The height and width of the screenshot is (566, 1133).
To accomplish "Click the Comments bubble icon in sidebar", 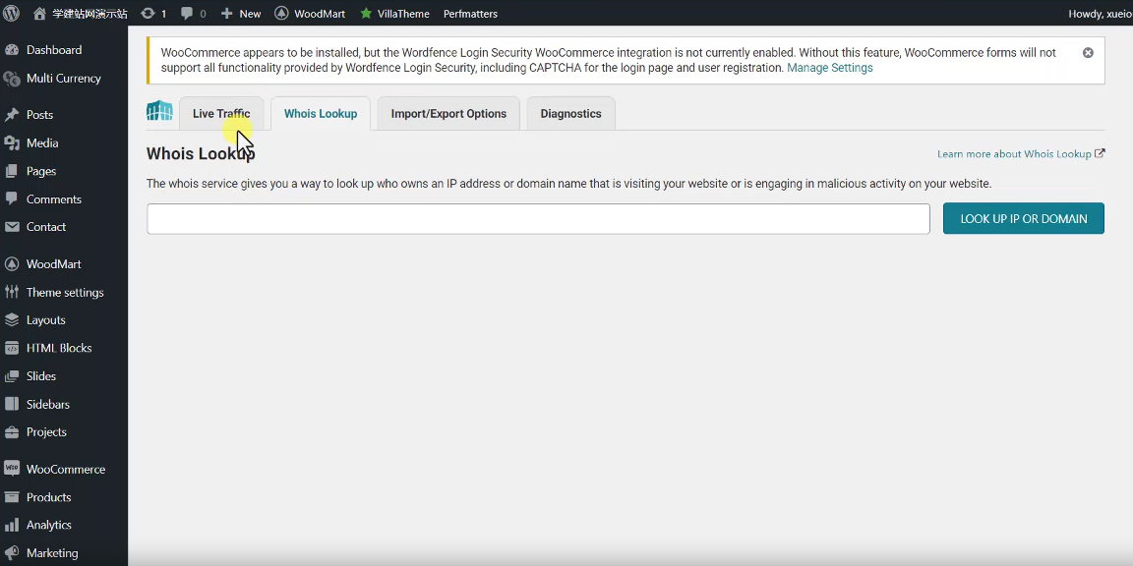I will point(12,198).
